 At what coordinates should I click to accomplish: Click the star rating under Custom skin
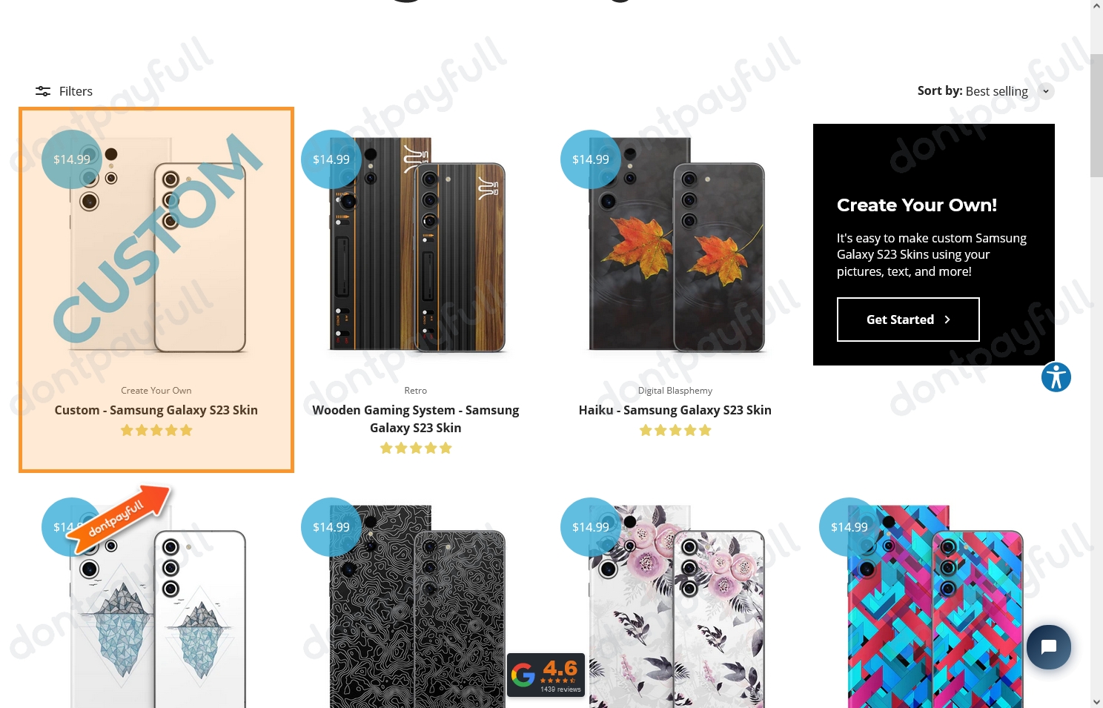click(156, 430)
